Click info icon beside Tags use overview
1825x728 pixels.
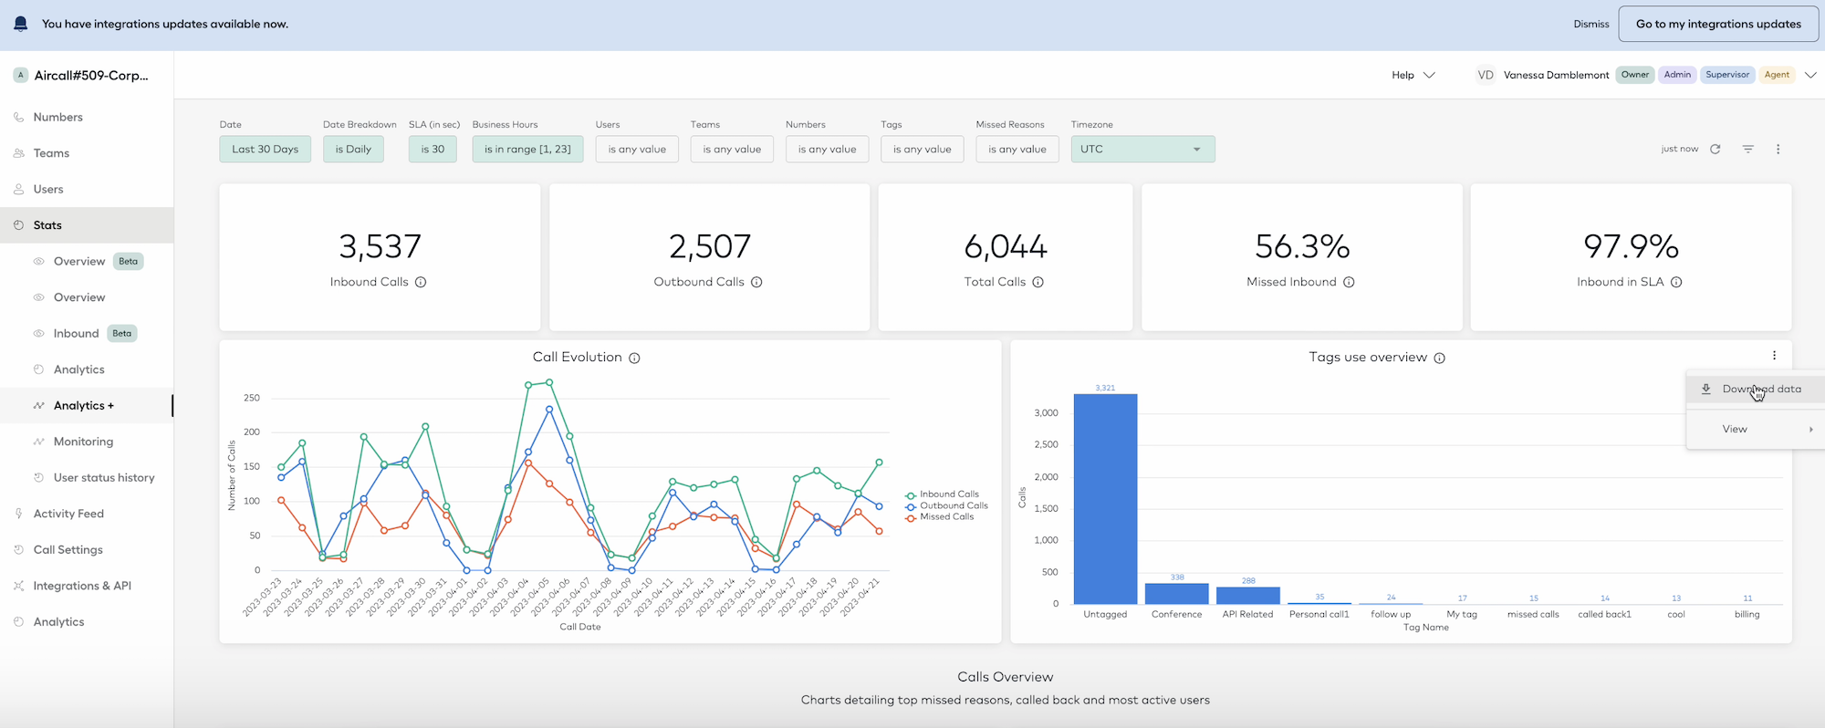(1439, 358)
